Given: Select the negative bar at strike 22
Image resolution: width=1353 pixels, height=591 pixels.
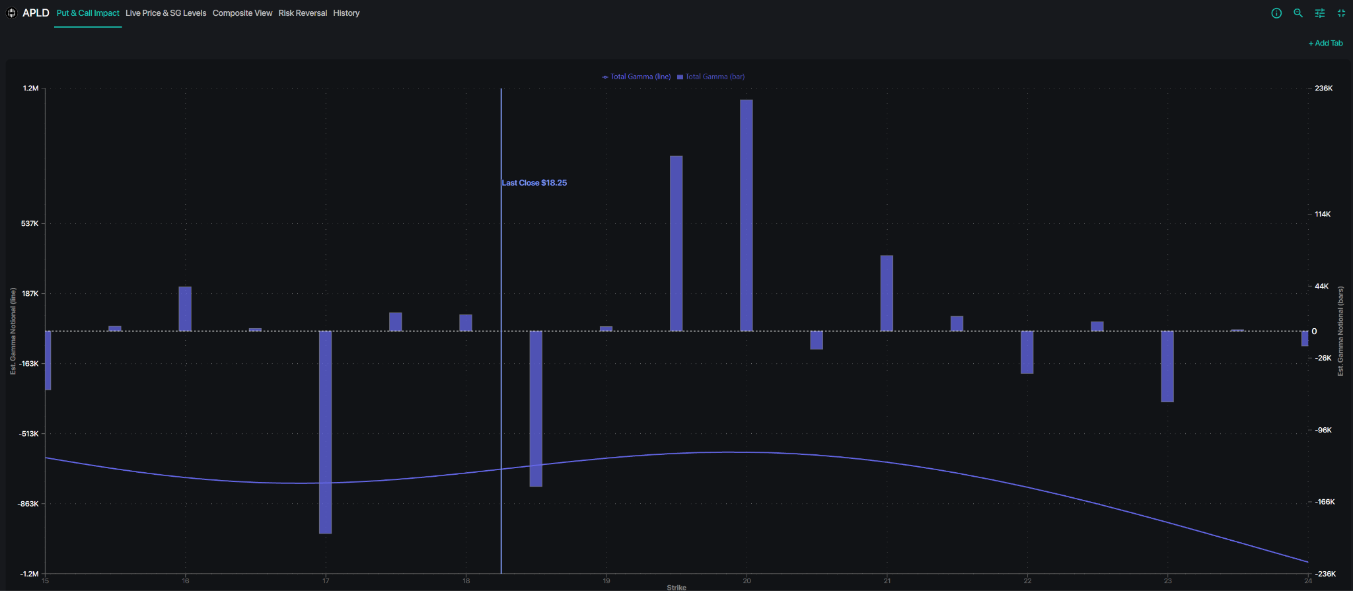Looking at the screenshot, I should tap(1027, 352).
